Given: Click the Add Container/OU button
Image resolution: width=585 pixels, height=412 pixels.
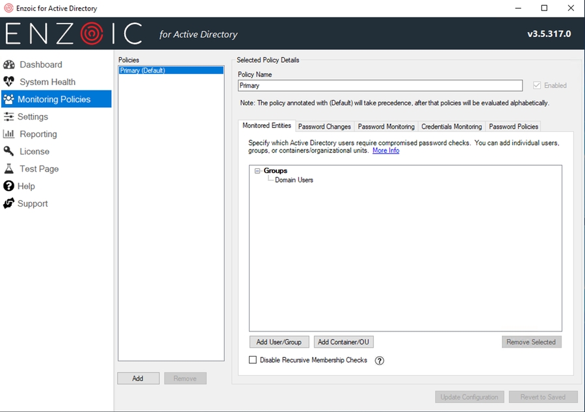Looking at the screenshot, I should [x=344, y=342].
